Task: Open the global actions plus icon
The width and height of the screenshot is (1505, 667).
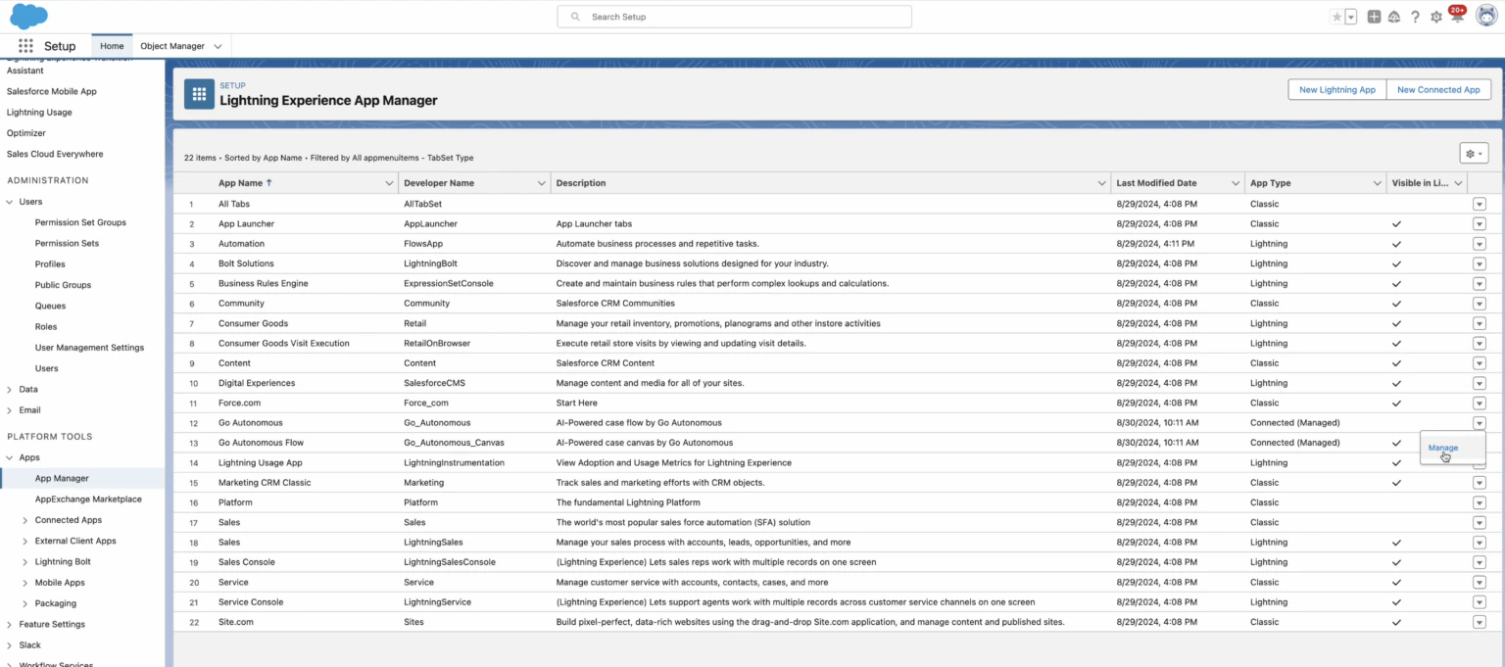Action: click(x=1375, y=17)
